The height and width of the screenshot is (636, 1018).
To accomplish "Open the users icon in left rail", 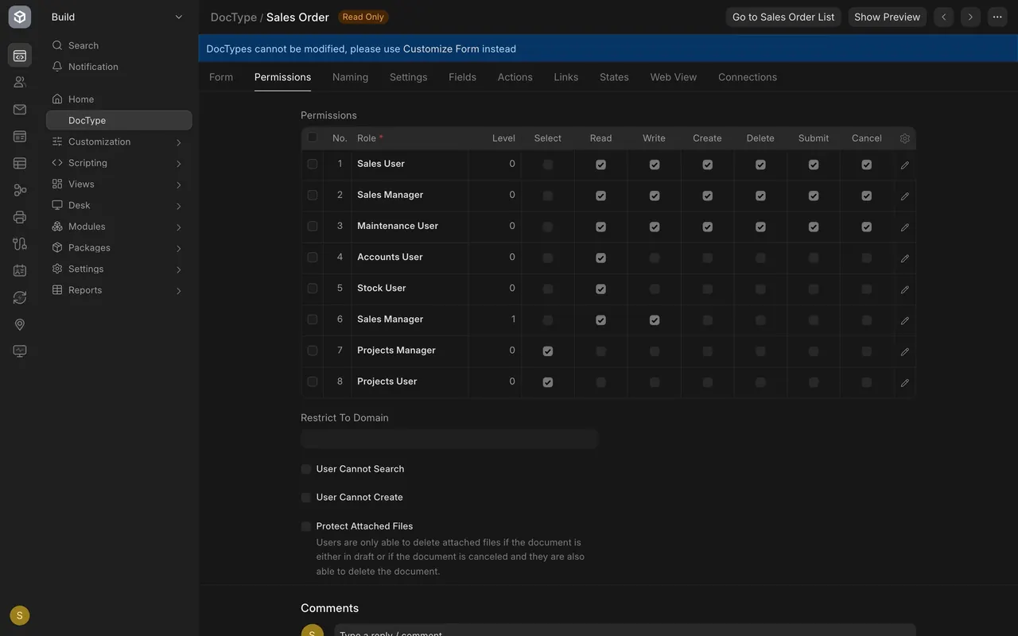I will click(20, 82).
